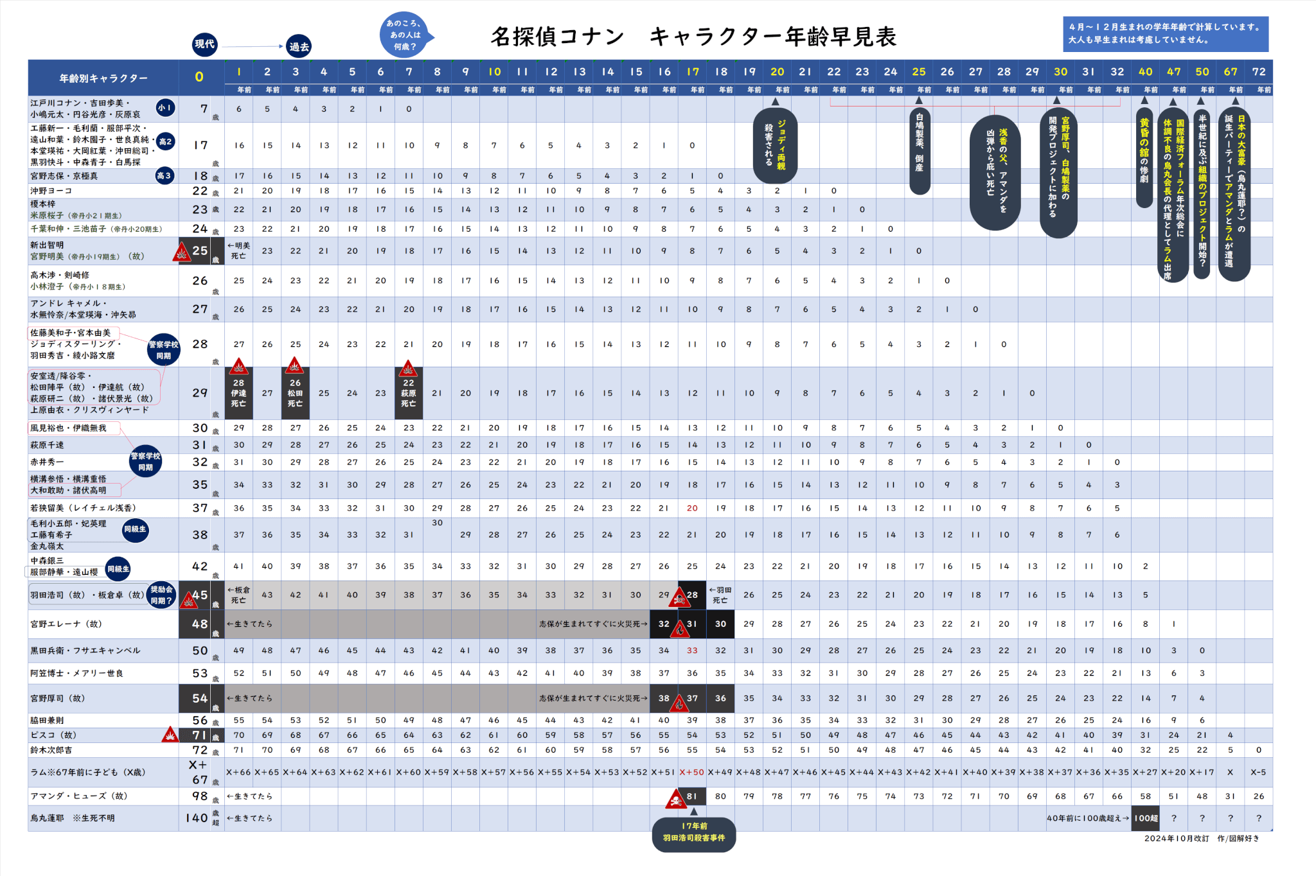This screenshot has height=876, width=1316.
Task: Click the black 100超 cell in 烏丸蓮耶 row
Action: (x=1145, y=818)
